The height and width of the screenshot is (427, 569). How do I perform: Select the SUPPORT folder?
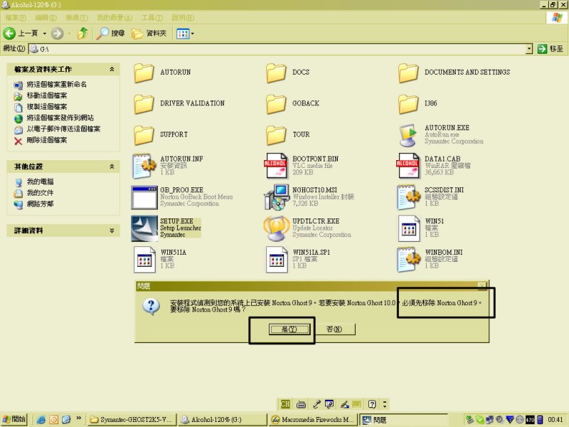click(144, 135)
